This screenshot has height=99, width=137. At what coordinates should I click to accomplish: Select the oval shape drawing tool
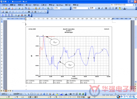click(x=35, y=94)
